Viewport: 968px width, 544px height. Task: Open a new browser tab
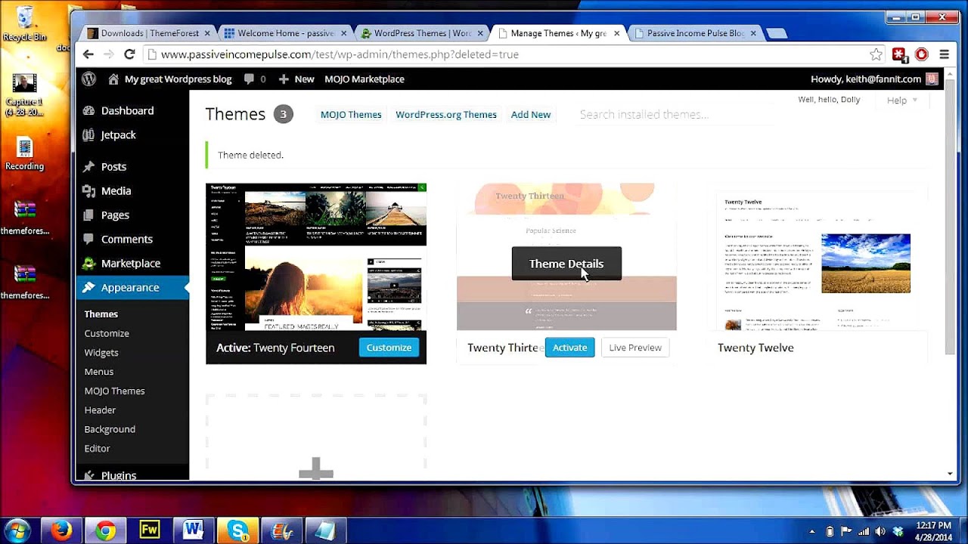coord(776,33)
